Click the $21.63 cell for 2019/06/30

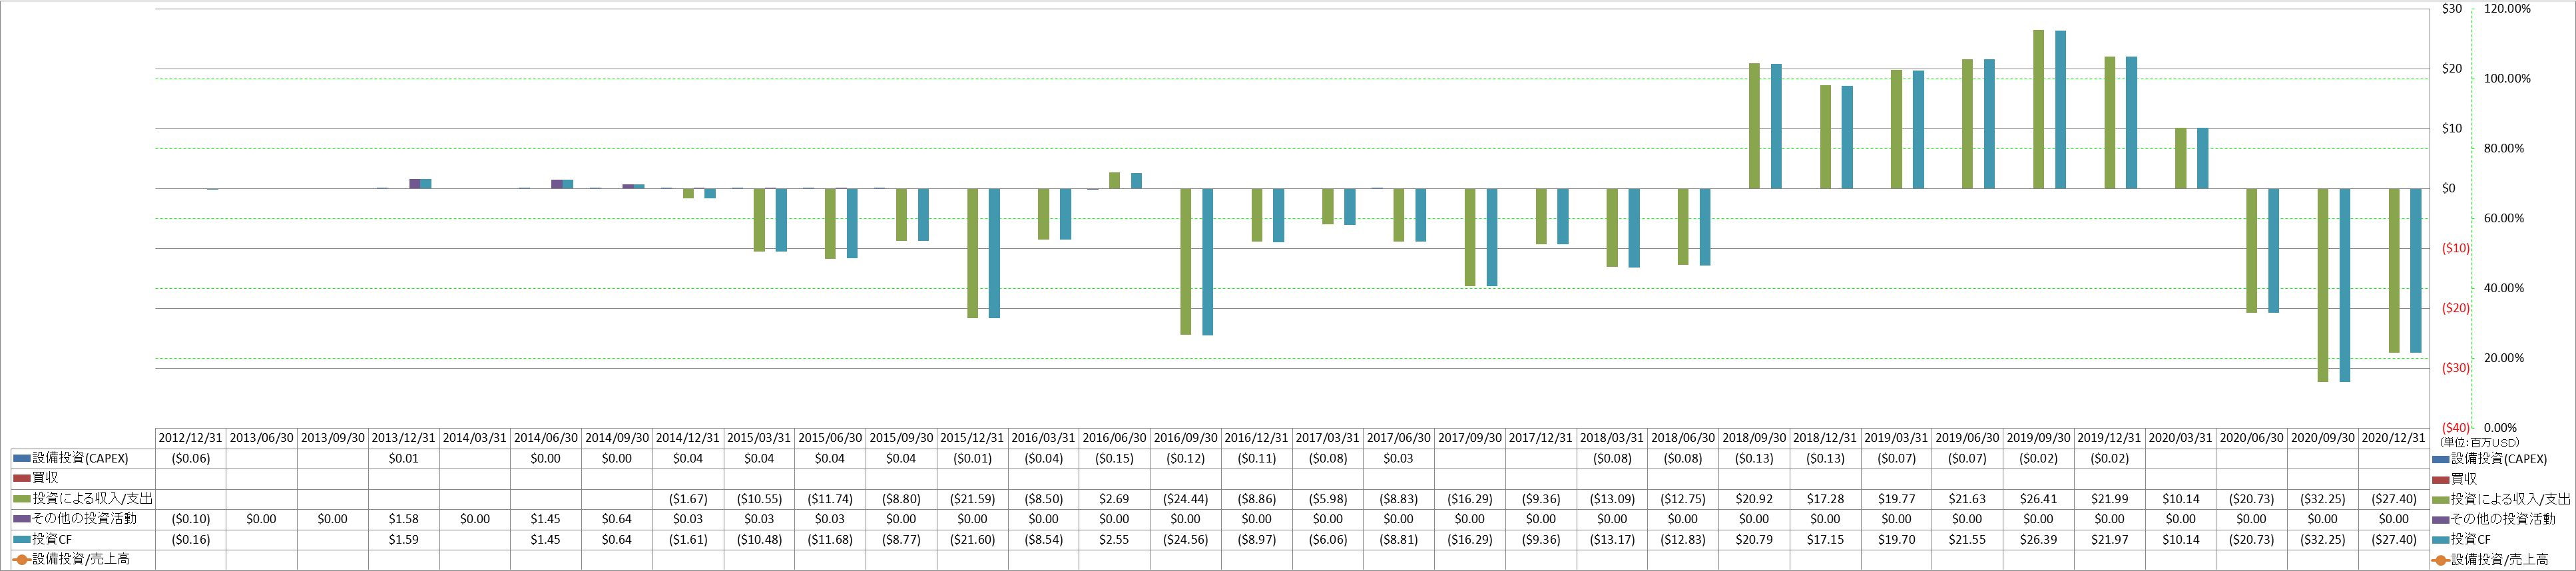tap(1967, 499)
